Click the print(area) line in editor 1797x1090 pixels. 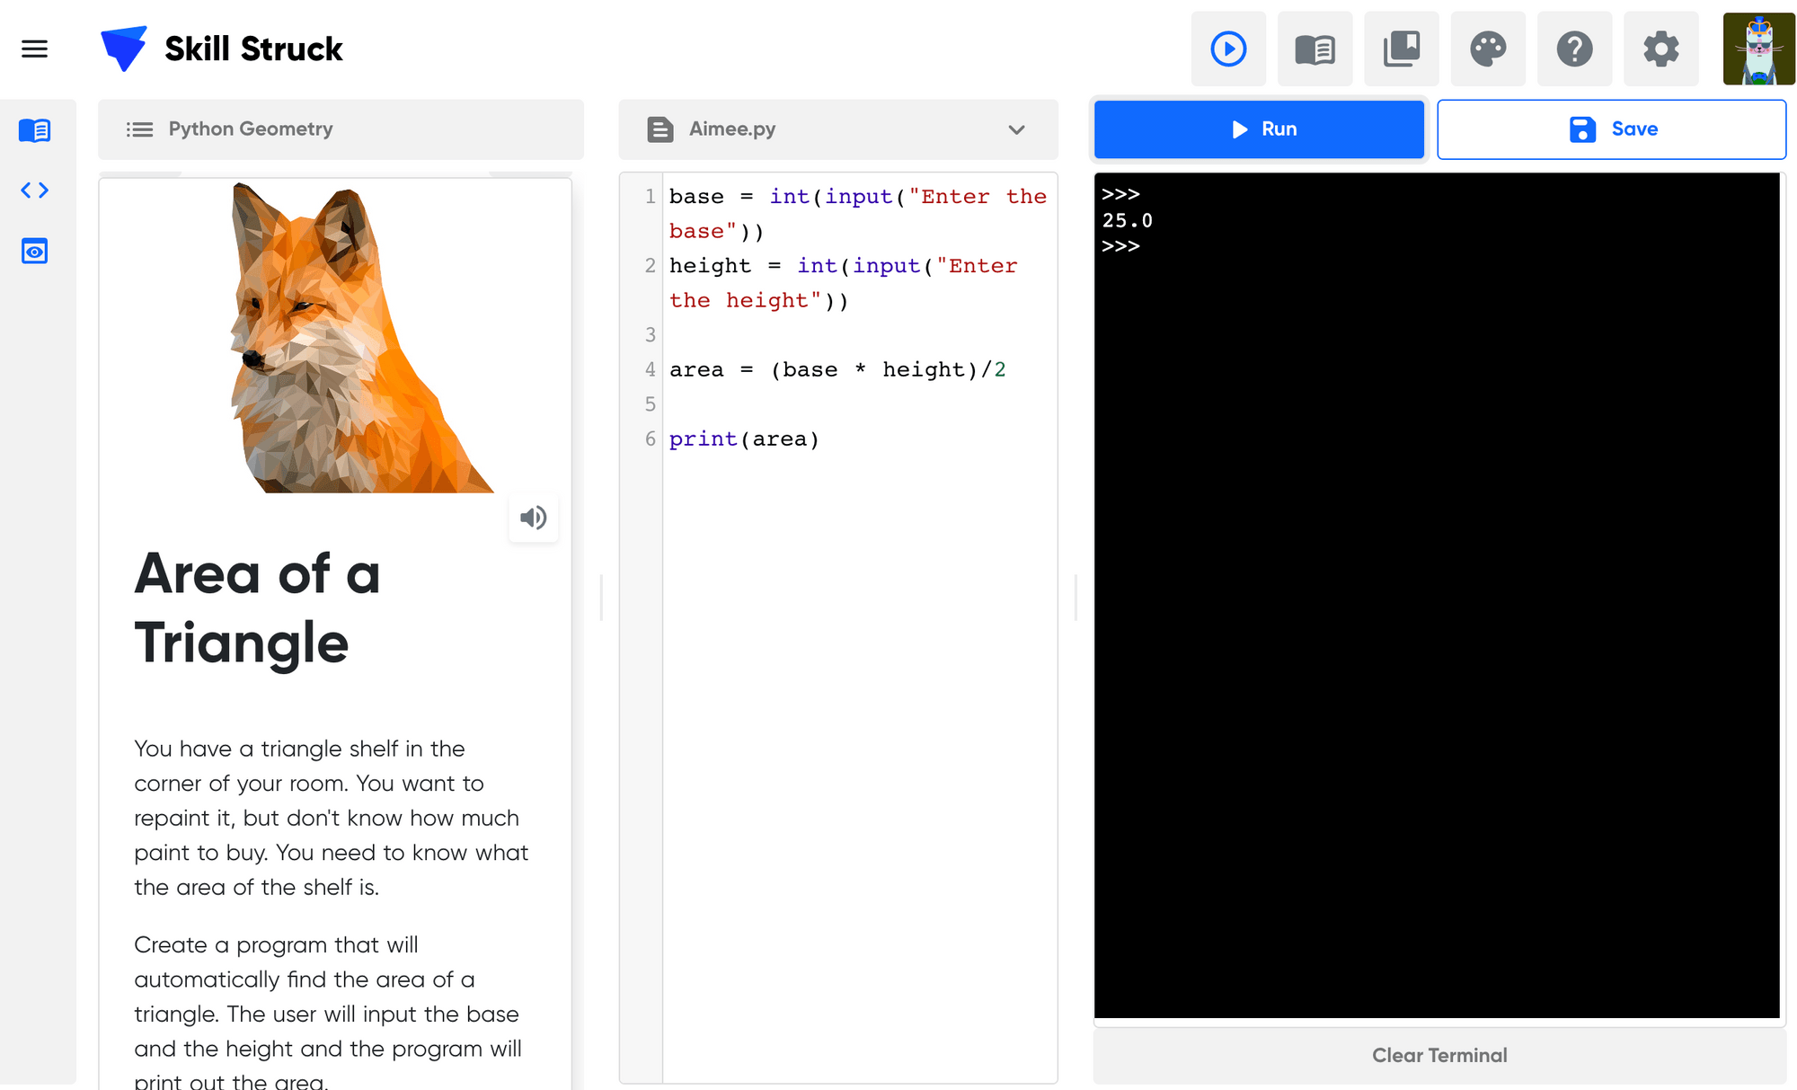744,439
